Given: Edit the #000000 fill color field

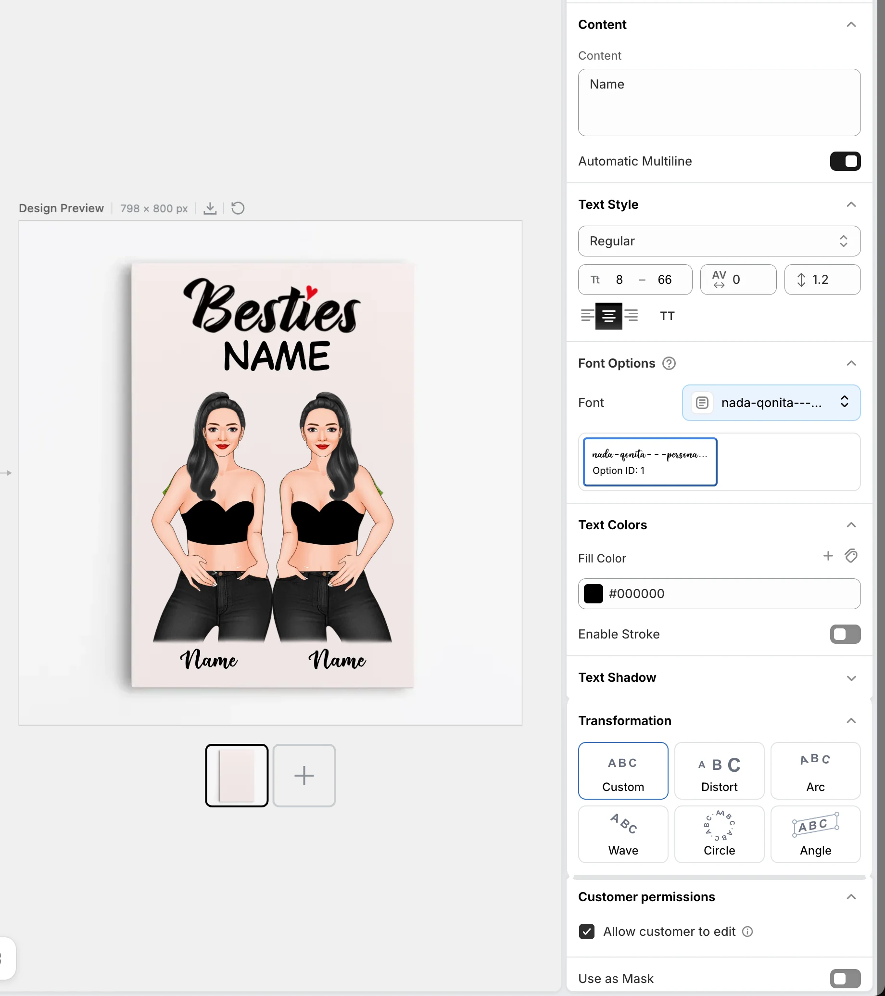Looking at the screenshot, I should coord(719,593).
